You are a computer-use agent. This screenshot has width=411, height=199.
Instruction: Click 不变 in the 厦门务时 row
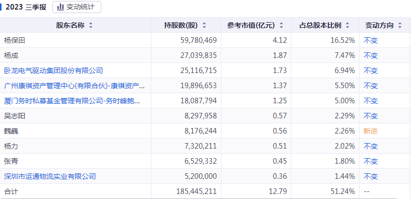click(371, 101)
